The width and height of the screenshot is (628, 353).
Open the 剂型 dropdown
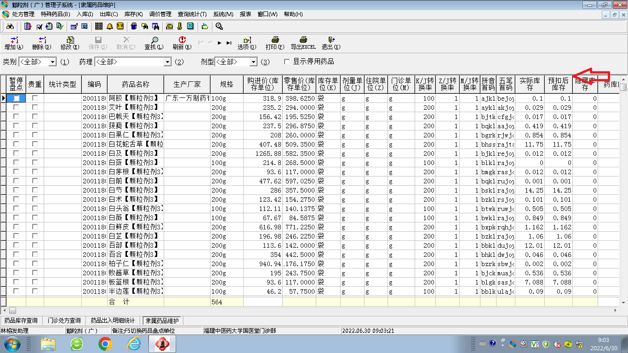253,62
